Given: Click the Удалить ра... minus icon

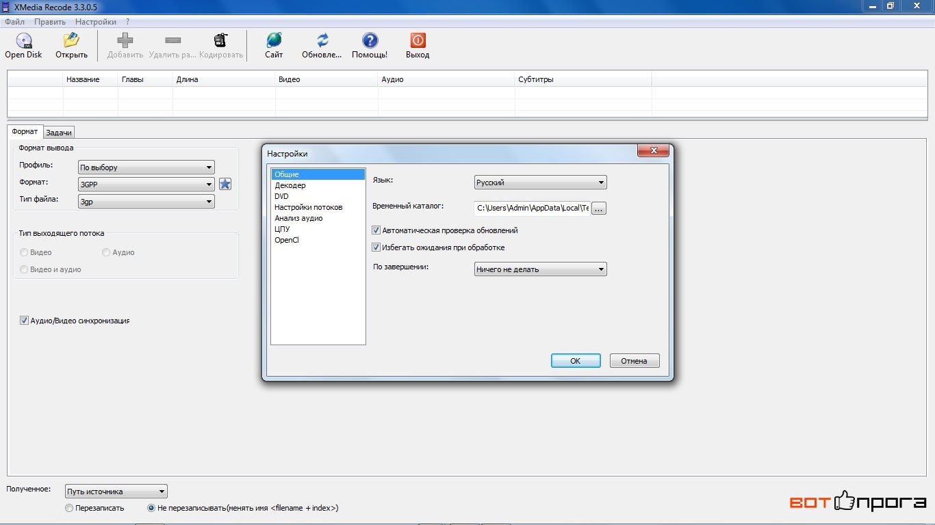Looking at the screenshot, I should coord(173,40).
